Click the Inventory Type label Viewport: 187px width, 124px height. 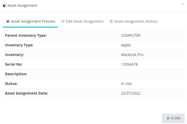coord(19,45)
